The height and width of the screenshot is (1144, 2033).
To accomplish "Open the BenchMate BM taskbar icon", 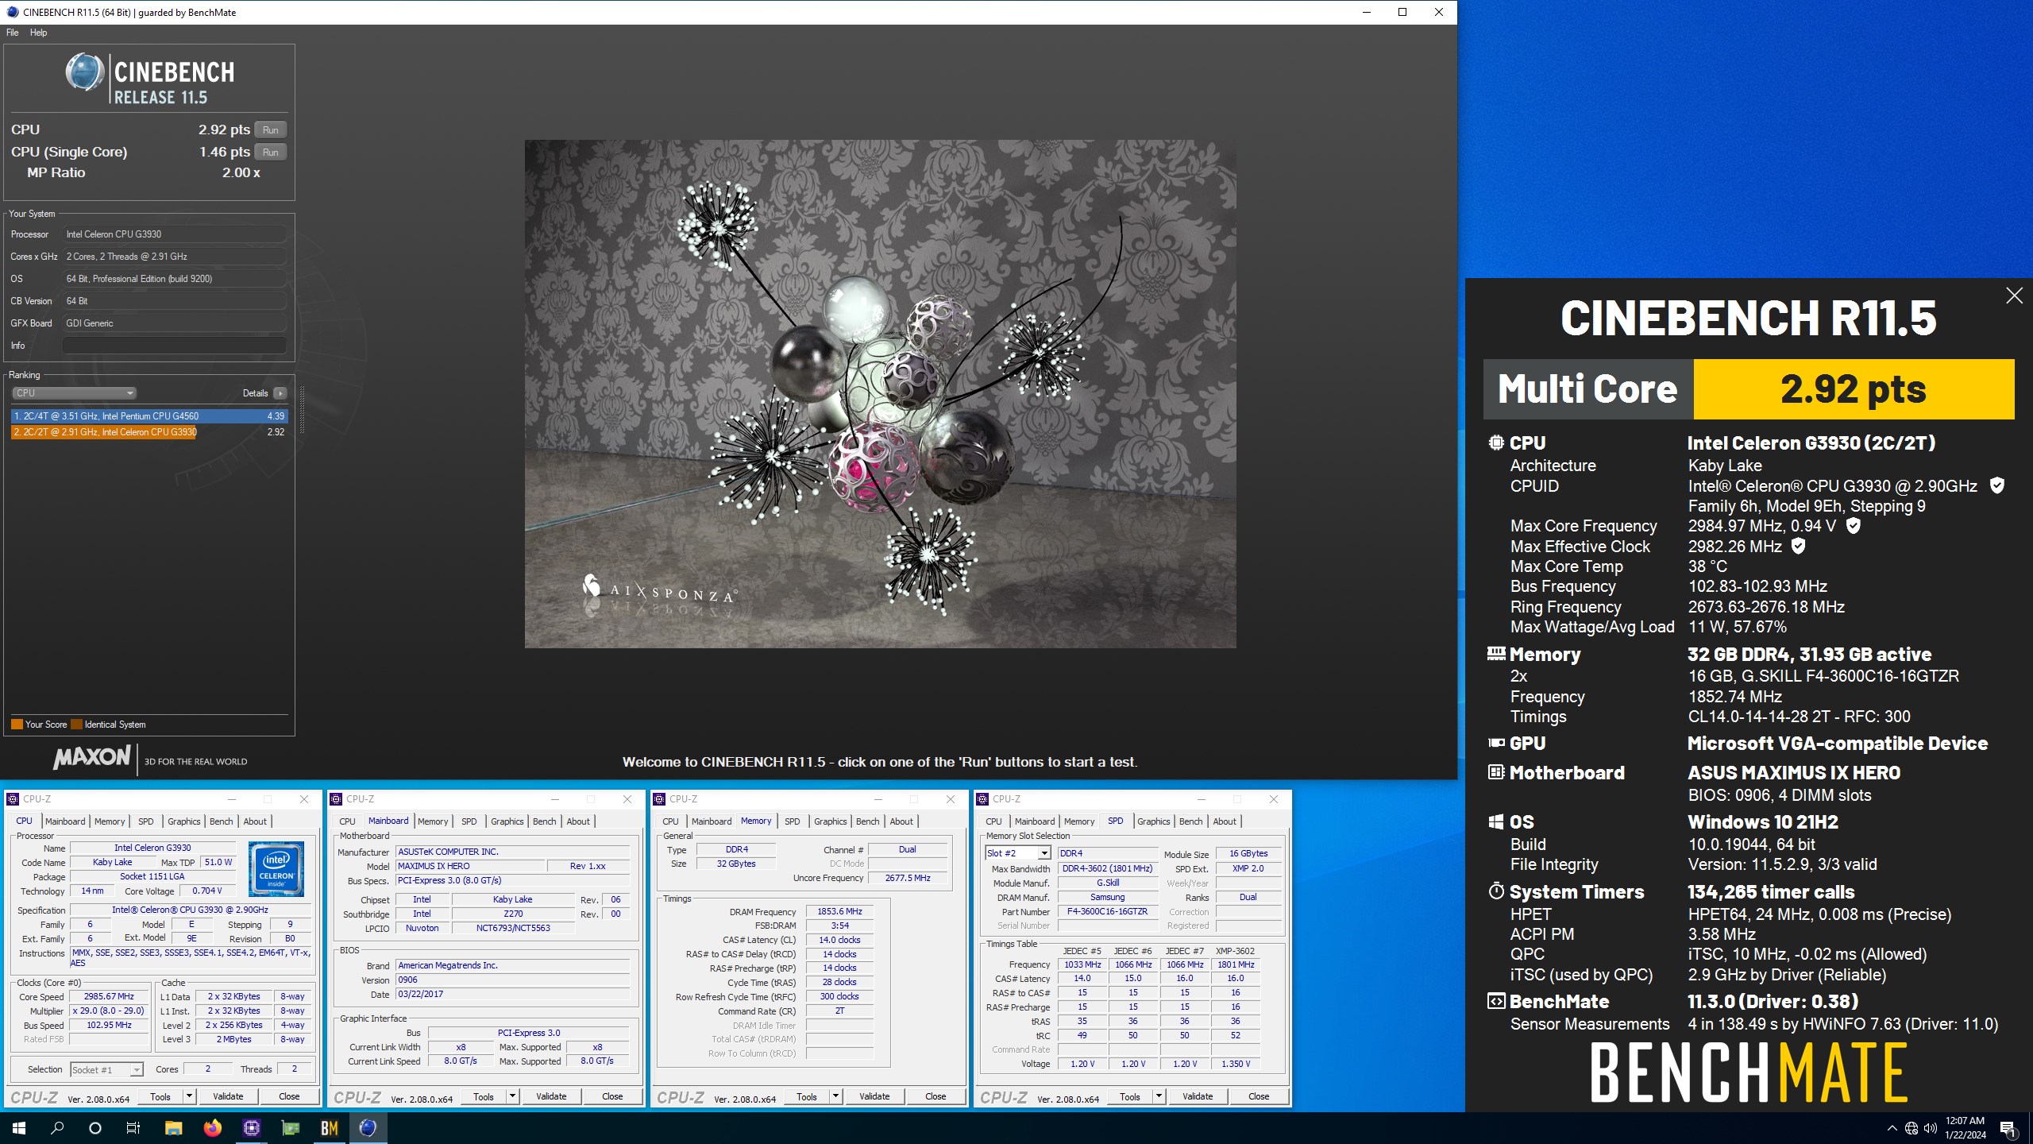I will (329, 1127).
